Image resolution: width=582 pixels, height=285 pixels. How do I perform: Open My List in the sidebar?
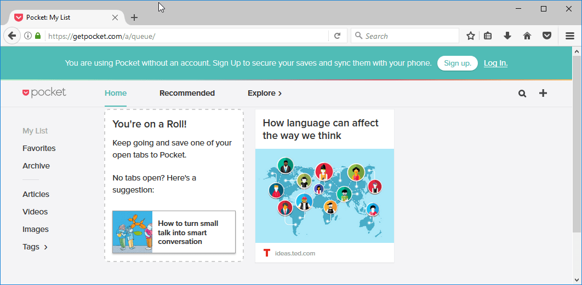click(x=35, y=131)
